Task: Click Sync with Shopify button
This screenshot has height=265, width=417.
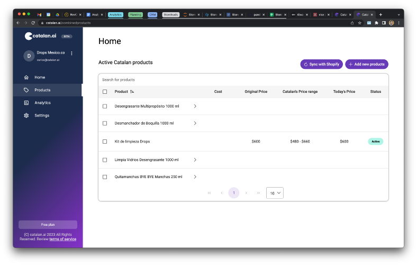Action: coord(321,64)
